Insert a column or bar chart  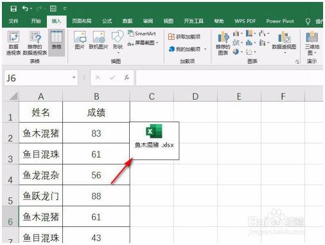(238, 33)
